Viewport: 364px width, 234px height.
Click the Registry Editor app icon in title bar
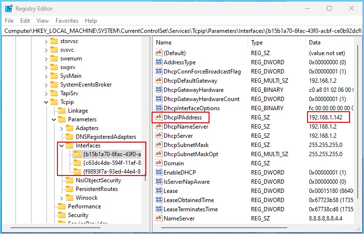[9, 9]
